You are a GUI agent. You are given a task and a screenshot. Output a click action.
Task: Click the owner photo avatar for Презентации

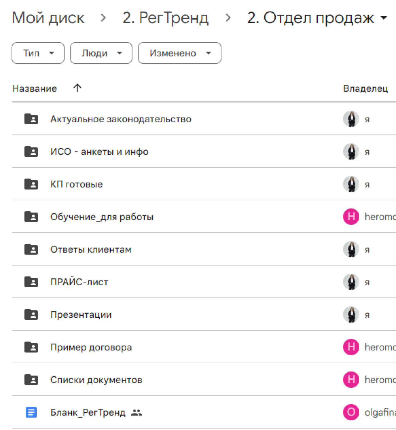(x=351, y=314)
